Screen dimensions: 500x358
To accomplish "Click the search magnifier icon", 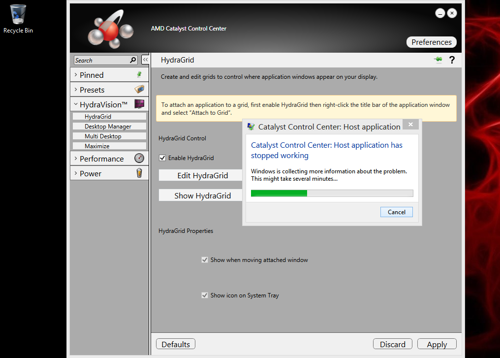I will pyautogui.click(x=133, y=60).
